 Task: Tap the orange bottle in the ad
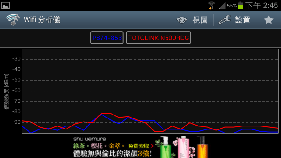(x=202, y=147)
